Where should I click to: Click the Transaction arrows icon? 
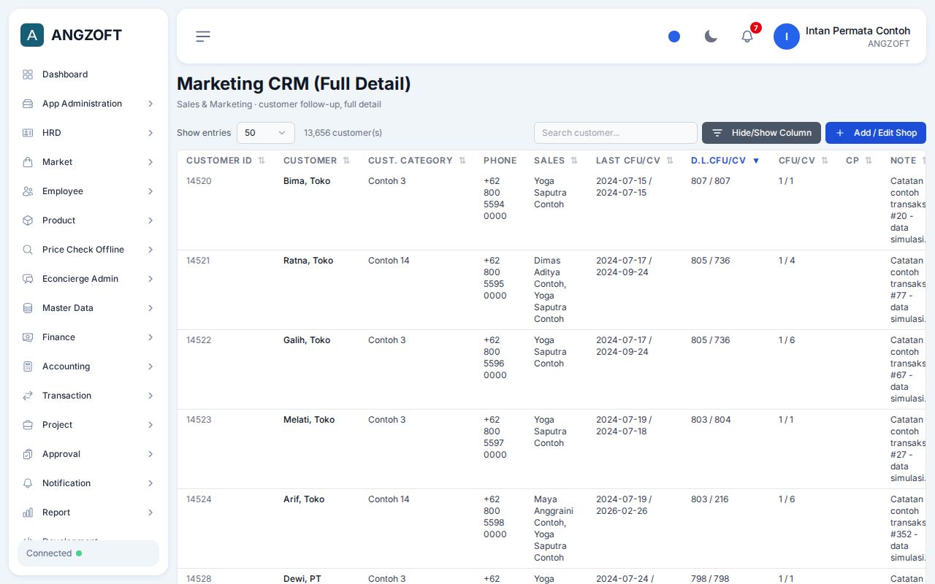point(28,396)
